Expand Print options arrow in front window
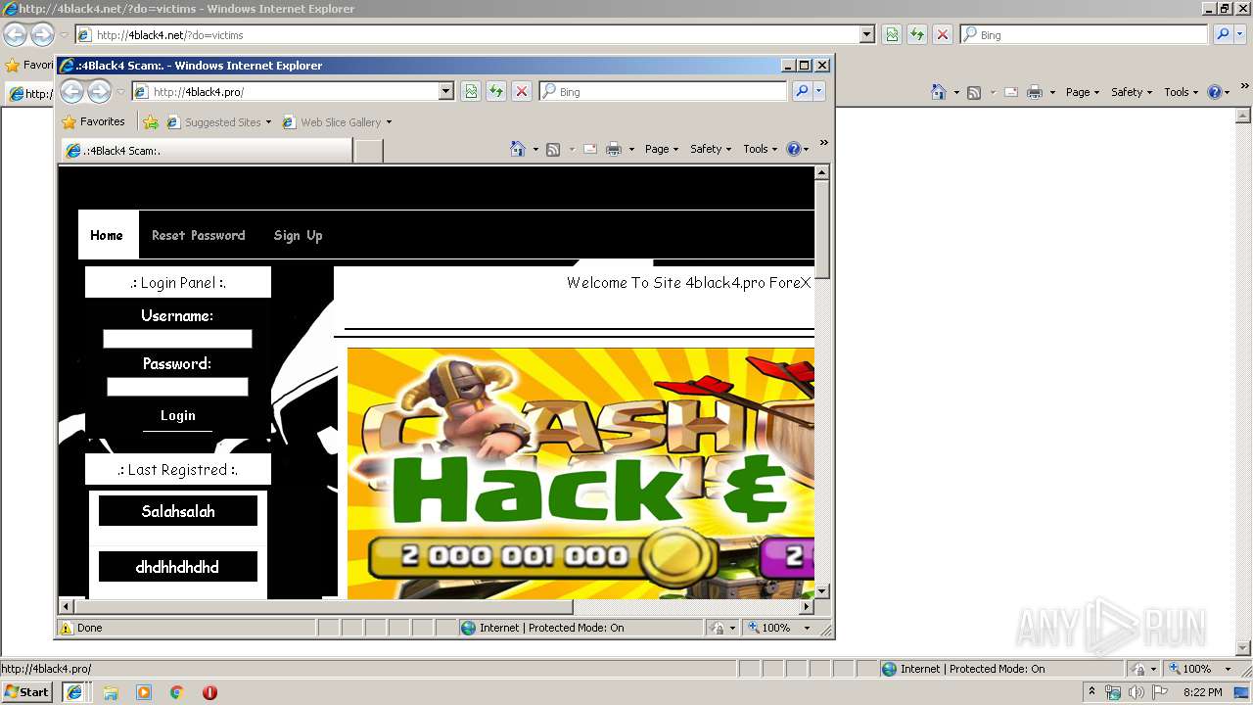 tap(631, 149)
